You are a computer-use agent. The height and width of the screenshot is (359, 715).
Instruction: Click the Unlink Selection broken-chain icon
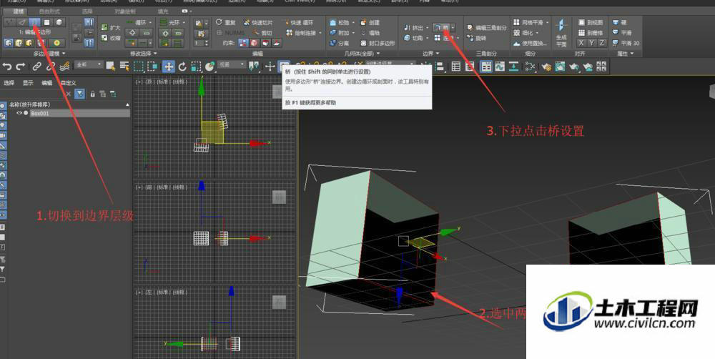(51, 67)
